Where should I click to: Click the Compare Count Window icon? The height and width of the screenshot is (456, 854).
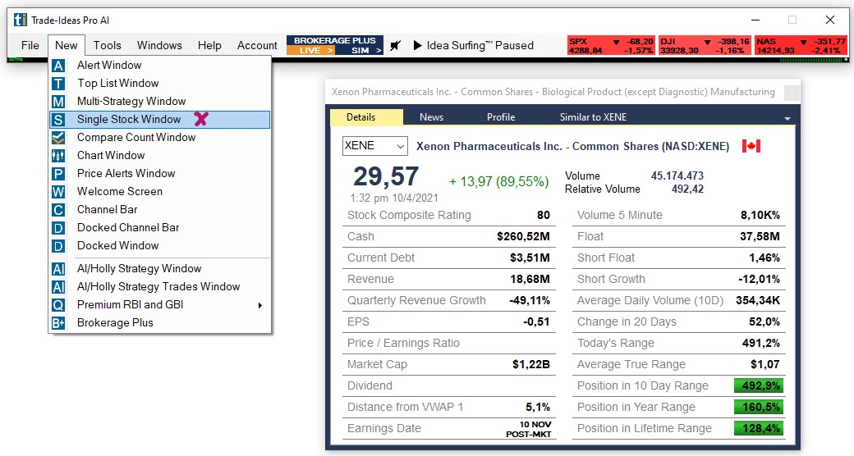click(x=58, y=138)
